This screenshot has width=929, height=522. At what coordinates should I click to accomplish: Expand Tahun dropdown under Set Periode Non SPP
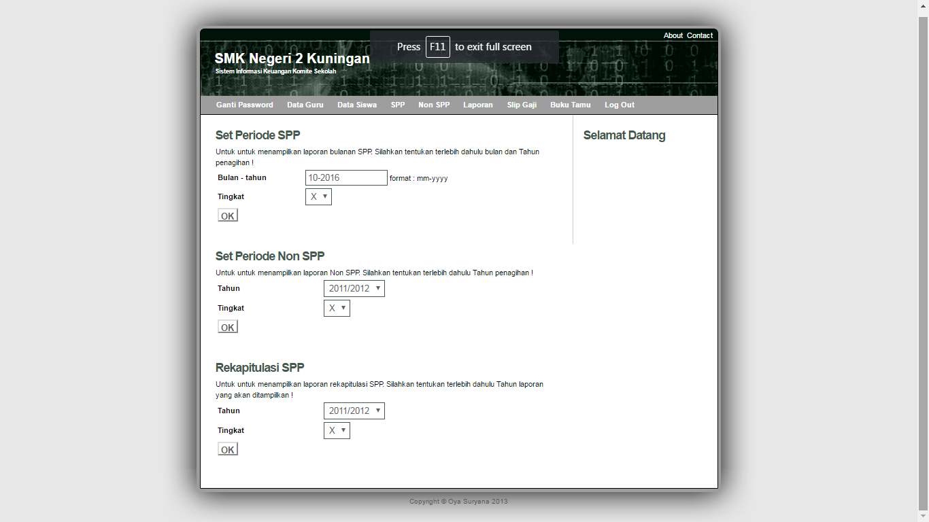click(354, 288)
